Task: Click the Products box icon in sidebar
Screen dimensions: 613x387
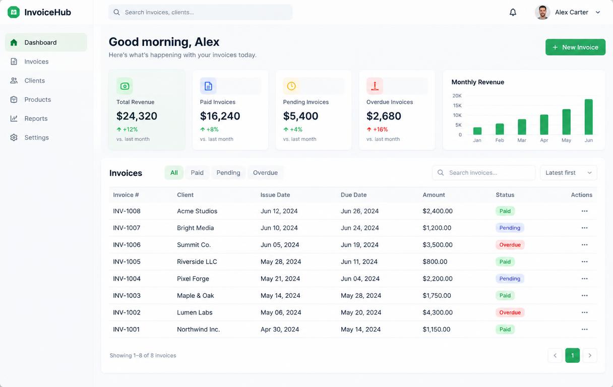Action: (x=14, y=99)
